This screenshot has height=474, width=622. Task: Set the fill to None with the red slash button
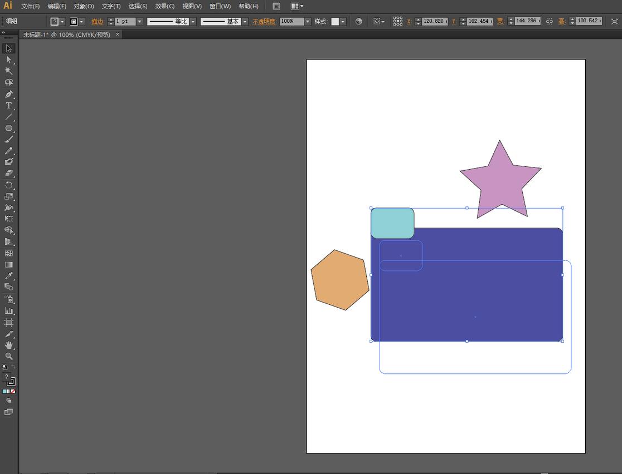[13, 391]
